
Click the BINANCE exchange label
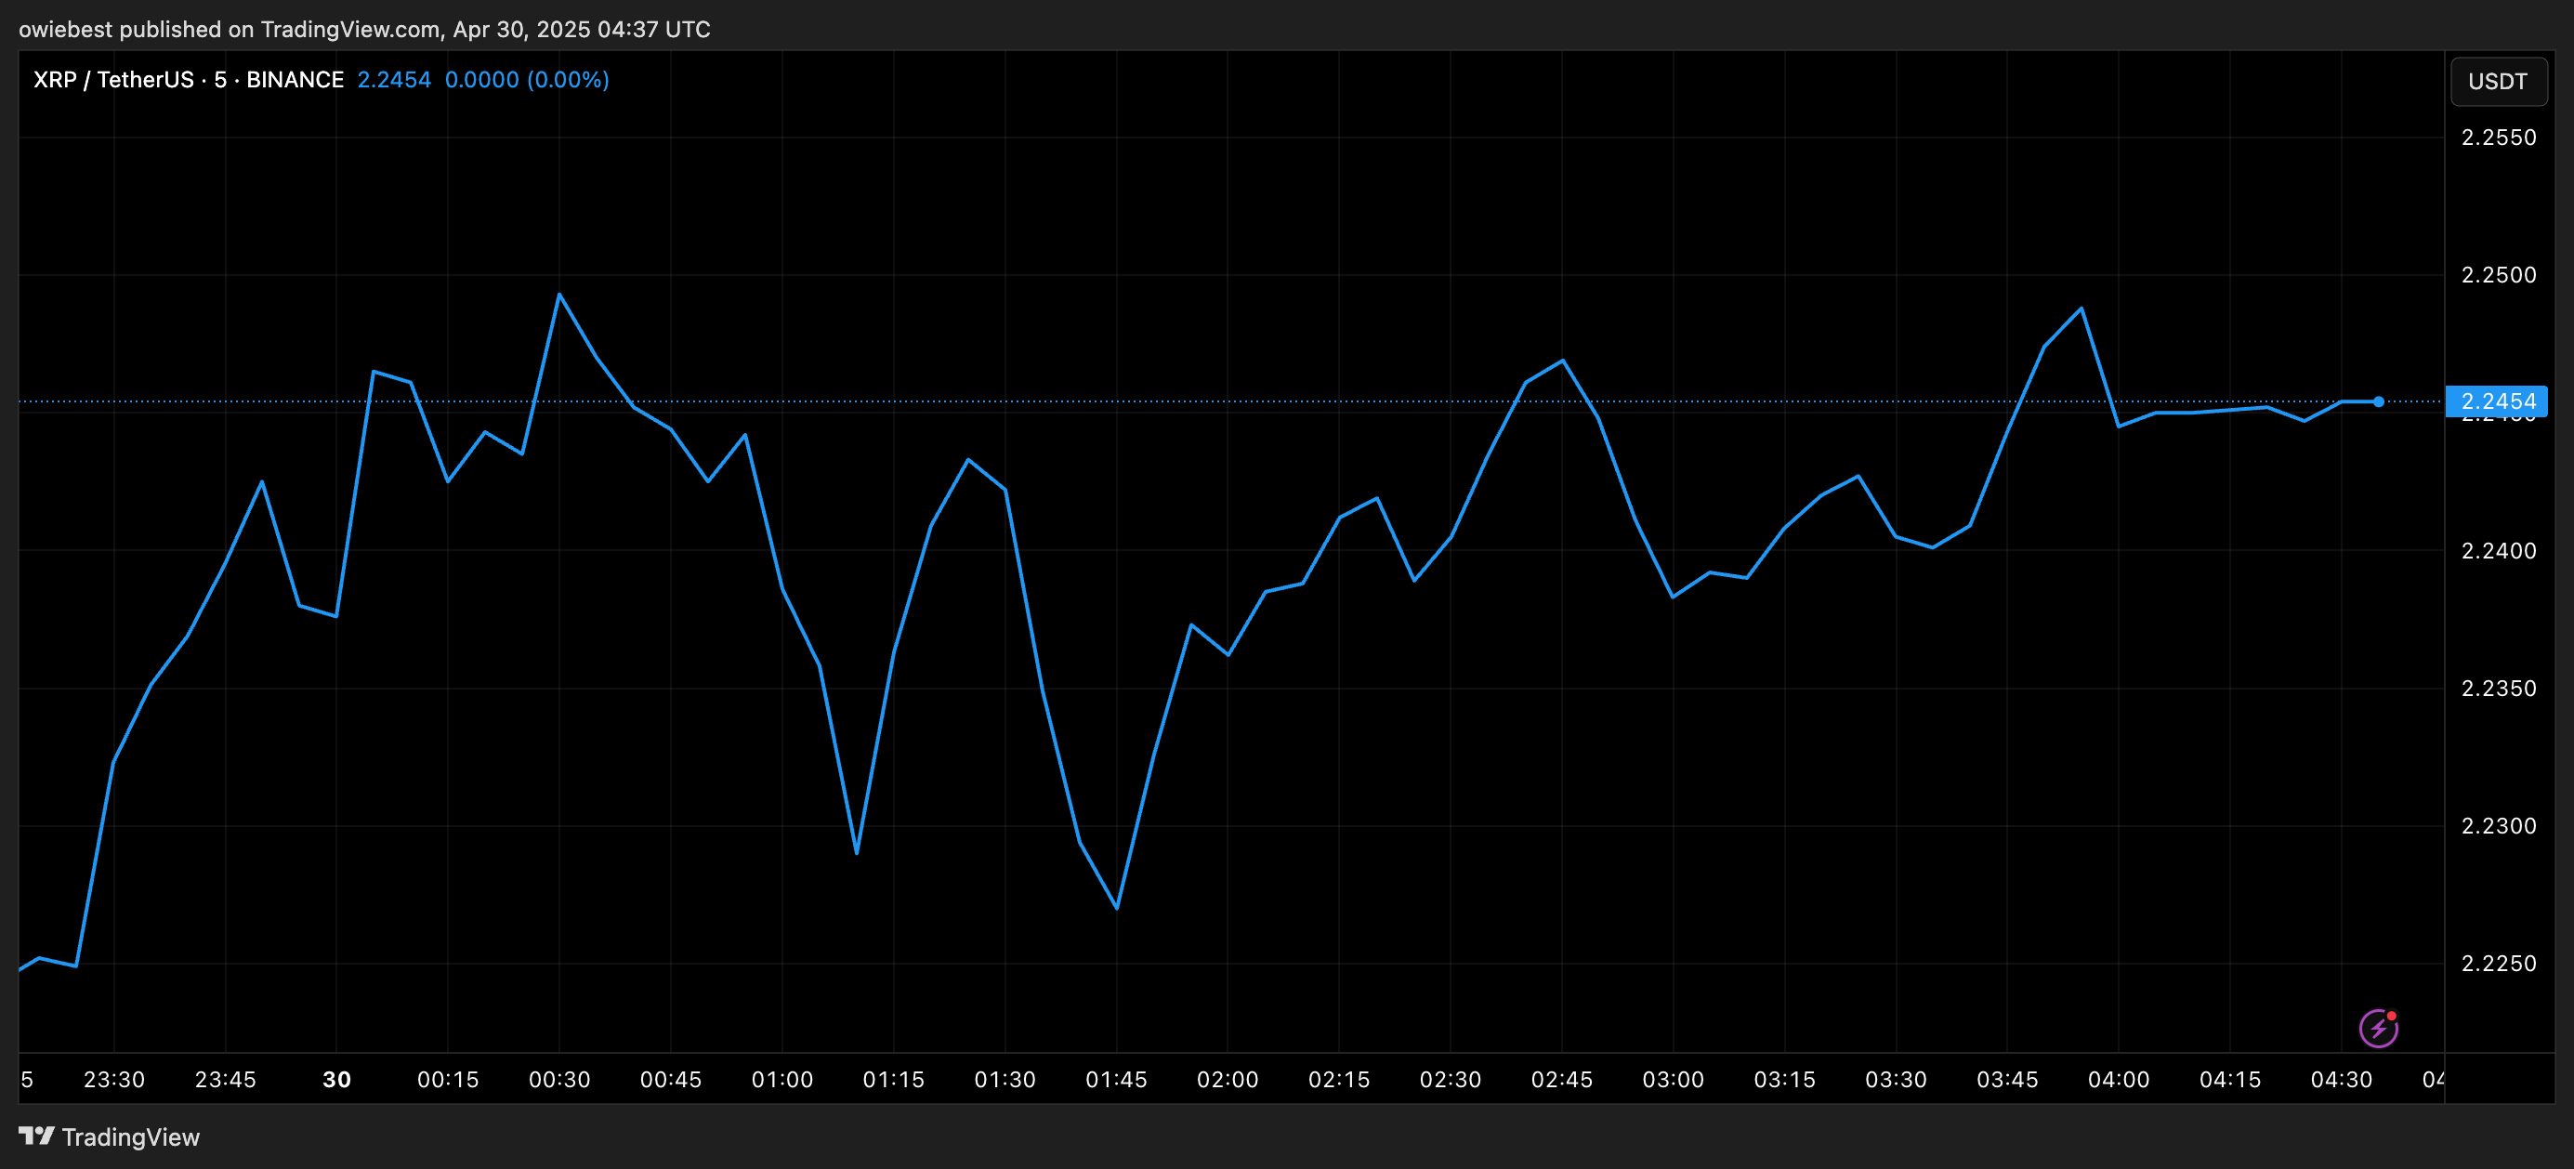coord(295,79)
